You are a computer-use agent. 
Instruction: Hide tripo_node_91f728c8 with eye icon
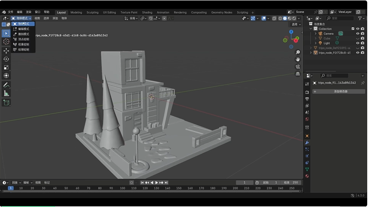click(x=357, y=53)
